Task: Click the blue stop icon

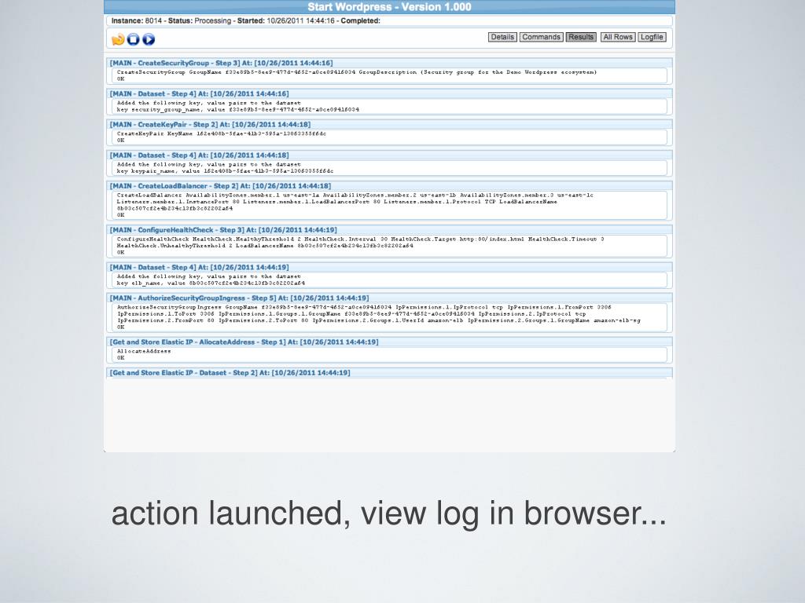Action: click(134, 39)
